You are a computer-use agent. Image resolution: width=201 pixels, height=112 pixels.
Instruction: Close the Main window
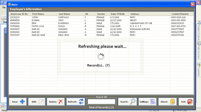[193, 5]
